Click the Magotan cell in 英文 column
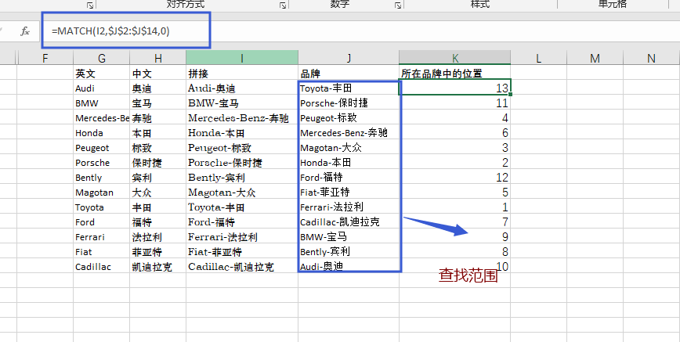The width and height of the screenshot is (680, 342). [x=102, y=192]
